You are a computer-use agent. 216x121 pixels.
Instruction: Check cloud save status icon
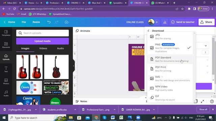(66, 22)
